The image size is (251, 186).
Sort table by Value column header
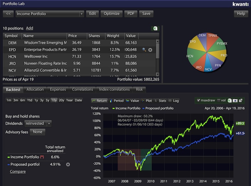coord(131,36)
